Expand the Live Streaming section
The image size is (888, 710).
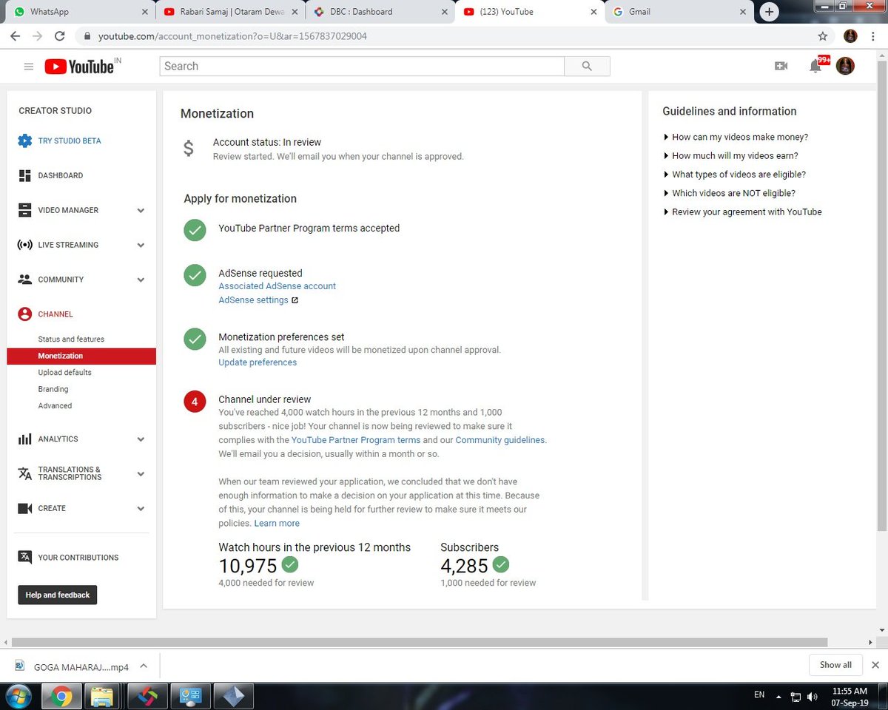point(141,246)
